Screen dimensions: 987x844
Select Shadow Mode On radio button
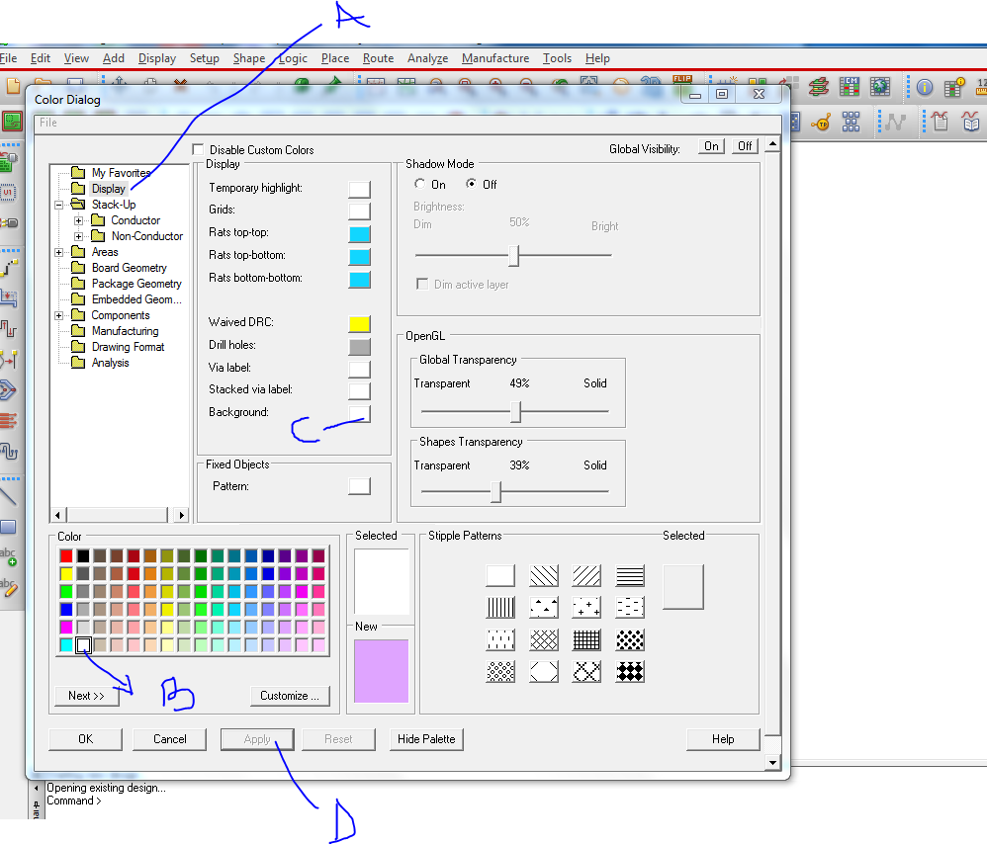pyautogui.click(x=420, y=184)
